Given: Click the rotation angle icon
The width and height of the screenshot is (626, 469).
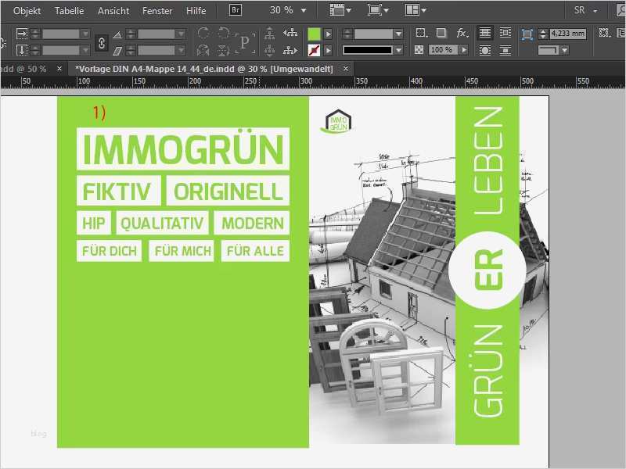Looking at the screenshot, I should [117, 34].
